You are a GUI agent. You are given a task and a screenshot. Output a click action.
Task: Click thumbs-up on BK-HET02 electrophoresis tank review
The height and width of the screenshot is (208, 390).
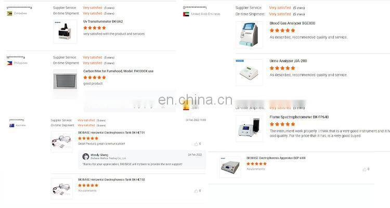pyautogui.click(x=196, y=191)
